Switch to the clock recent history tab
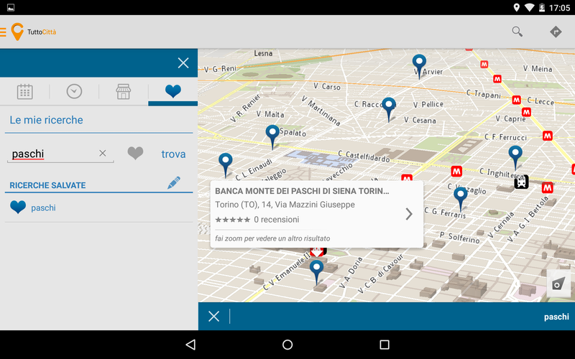 pos(74,92)
